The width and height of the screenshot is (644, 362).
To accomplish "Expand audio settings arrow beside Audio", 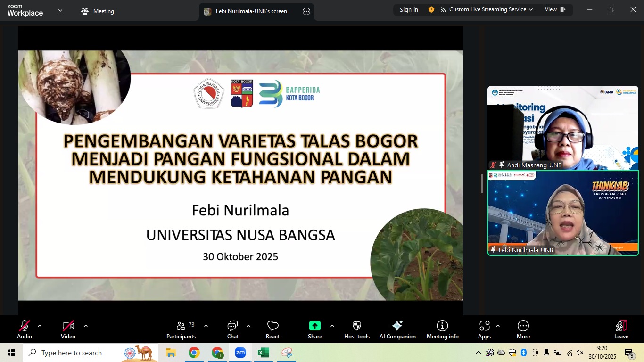I will click(x=40, y=326).
